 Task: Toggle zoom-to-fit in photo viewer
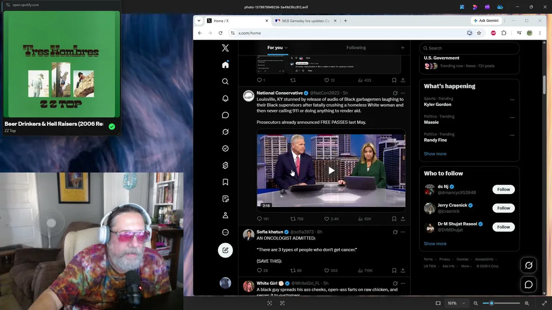(x=438, y=303)
